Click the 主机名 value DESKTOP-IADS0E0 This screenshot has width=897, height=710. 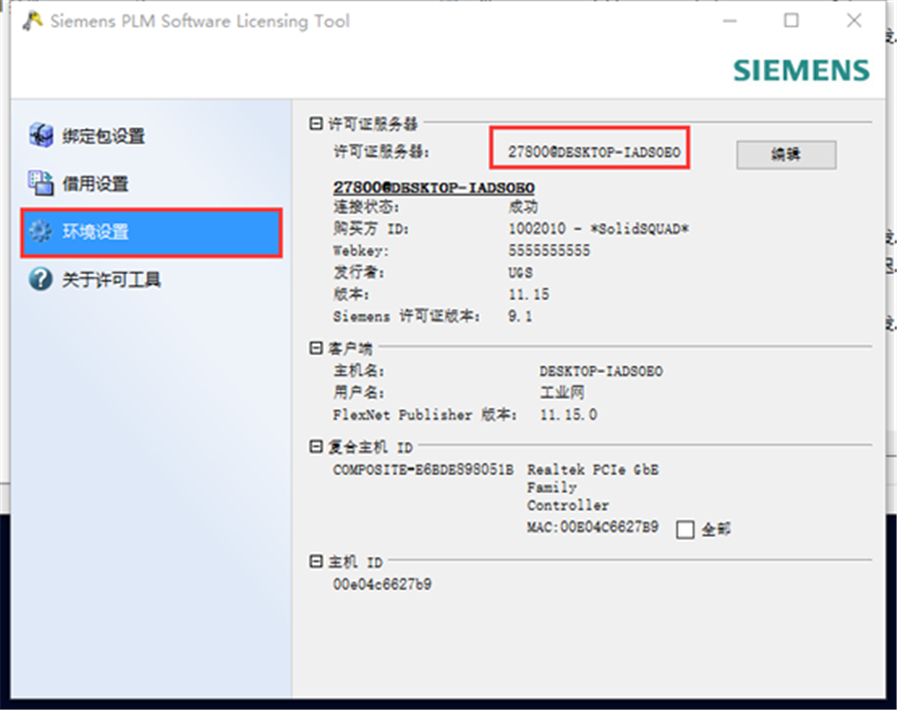coord(601,371)
